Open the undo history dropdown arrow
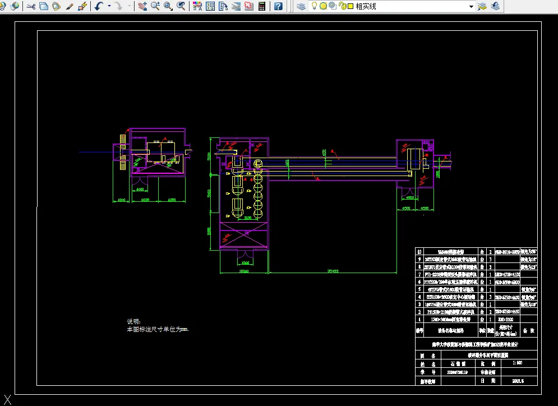Viewport: 558px width, 406px height. (x=109, y=6)
